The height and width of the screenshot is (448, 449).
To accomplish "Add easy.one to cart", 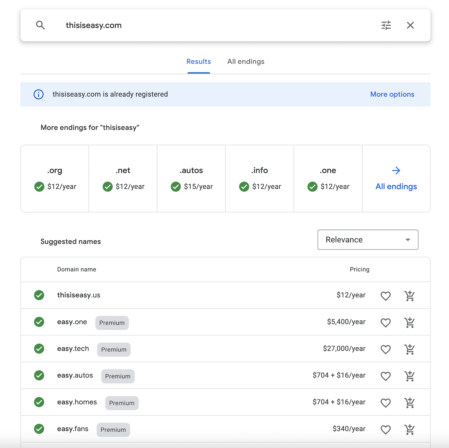I will (x=410, y=322).
